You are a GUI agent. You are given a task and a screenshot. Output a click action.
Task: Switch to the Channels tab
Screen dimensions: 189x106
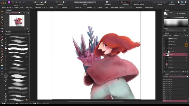tap(179, 74)
